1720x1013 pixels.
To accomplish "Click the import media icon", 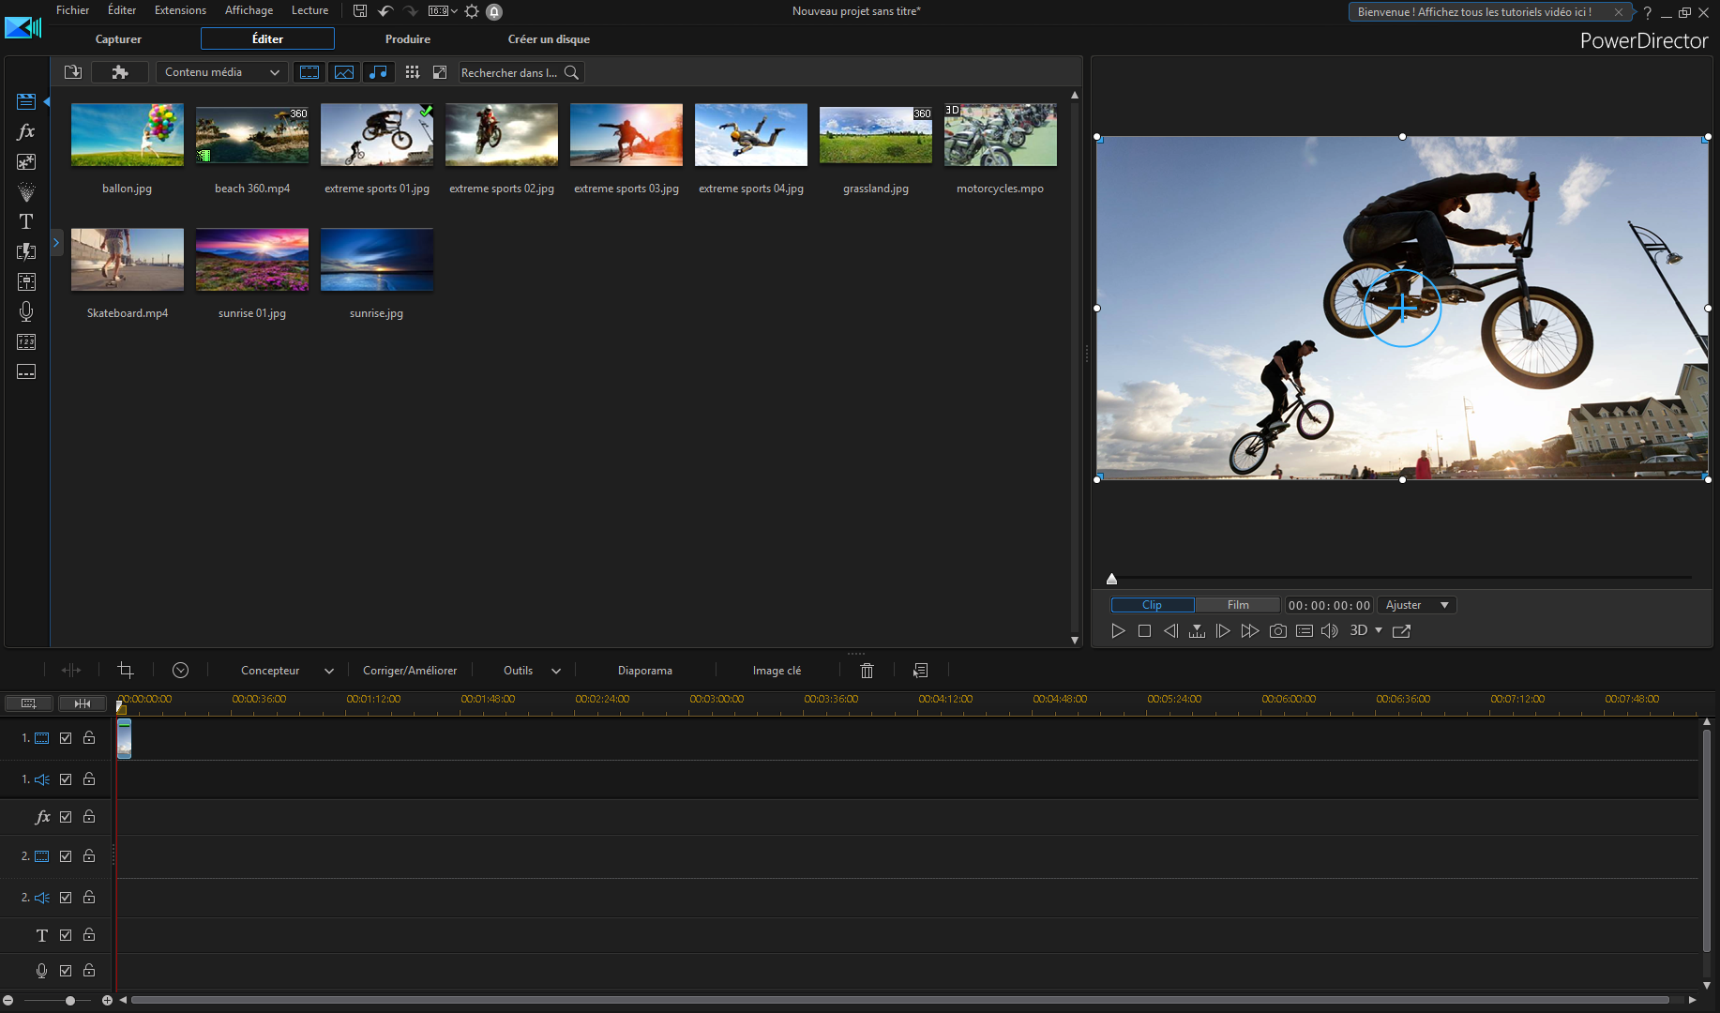I will (x=72, y=72).
